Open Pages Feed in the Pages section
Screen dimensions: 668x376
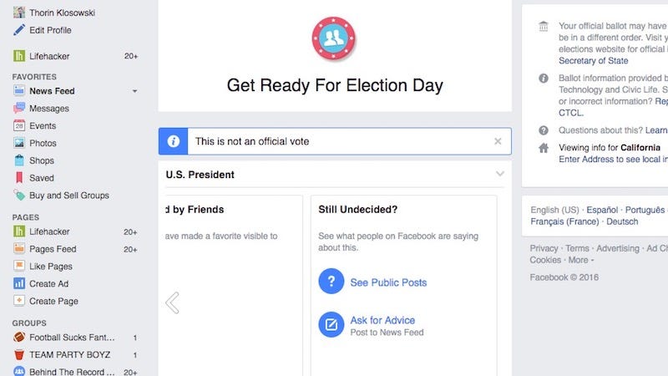pos(53,249)
